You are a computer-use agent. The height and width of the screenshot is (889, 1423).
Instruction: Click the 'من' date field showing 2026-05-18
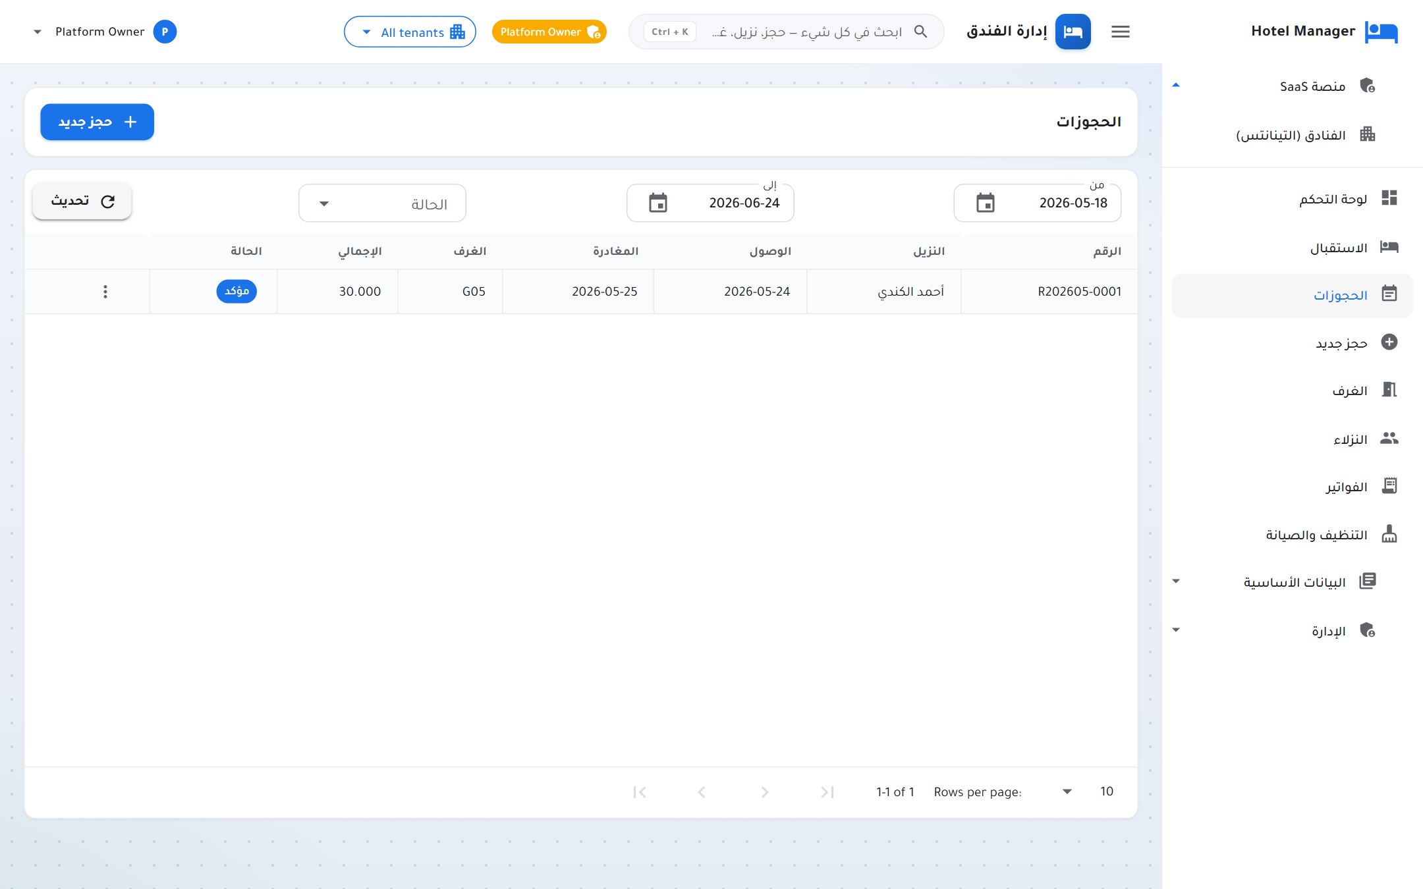click(x=1038, y=203)
